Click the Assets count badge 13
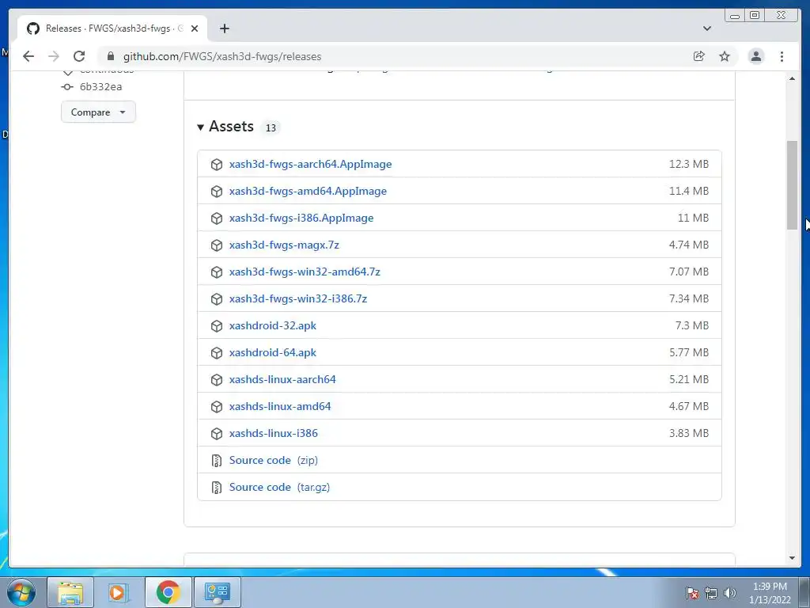This screenshot has height=608, width=810. point(271,127)
